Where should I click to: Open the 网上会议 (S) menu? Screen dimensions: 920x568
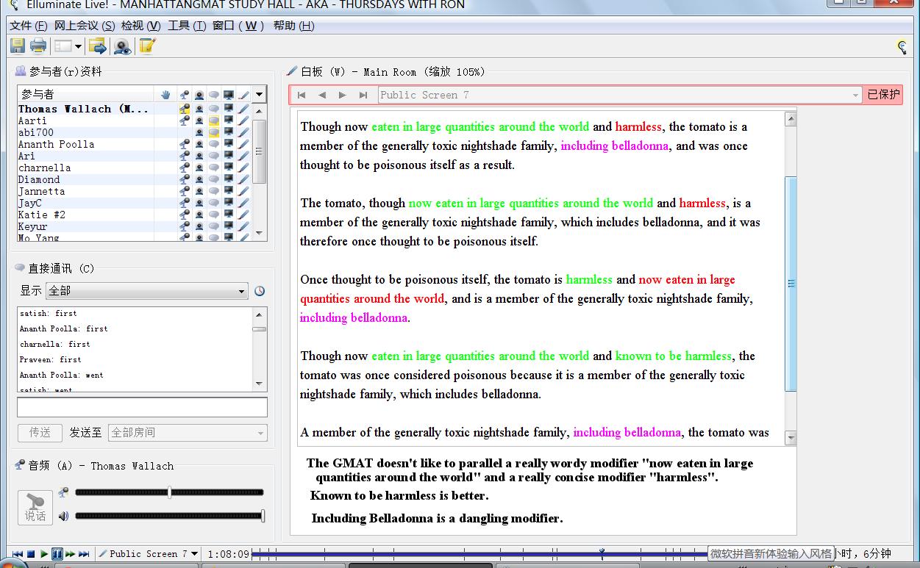(85, 26)
